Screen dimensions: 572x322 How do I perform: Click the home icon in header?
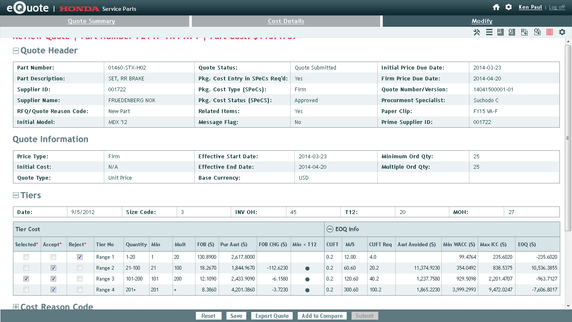tap(496, 7)
